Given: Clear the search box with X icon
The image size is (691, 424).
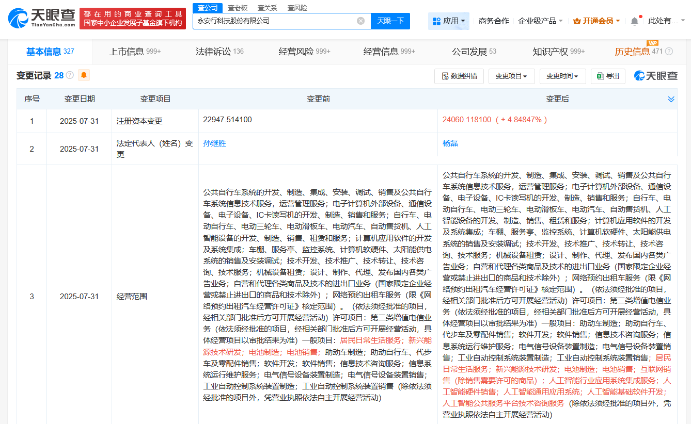Looking at the screenshot, I should click(x=360, y=21).
